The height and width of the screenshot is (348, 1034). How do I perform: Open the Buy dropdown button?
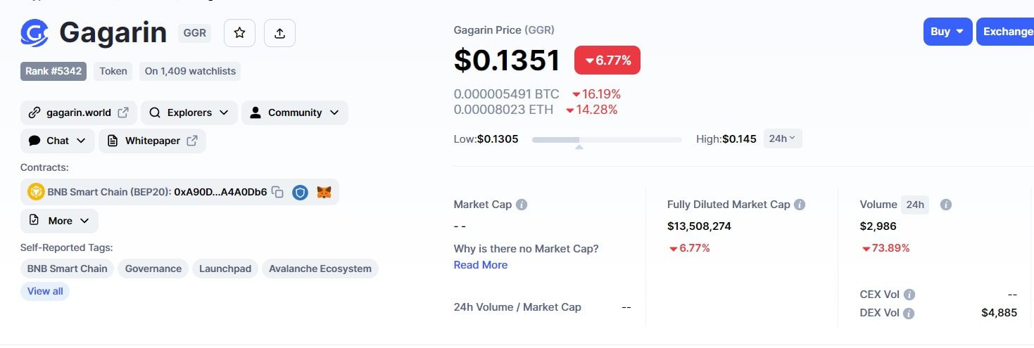point(947,32)
